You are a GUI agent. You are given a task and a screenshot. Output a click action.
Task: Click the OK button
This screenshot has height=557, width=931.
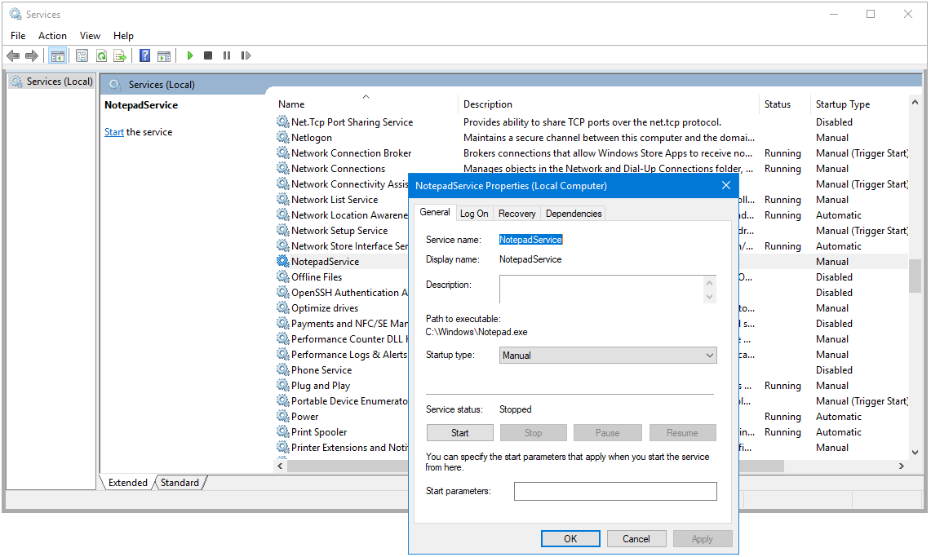pyautogui.click(x=570, y=538)
